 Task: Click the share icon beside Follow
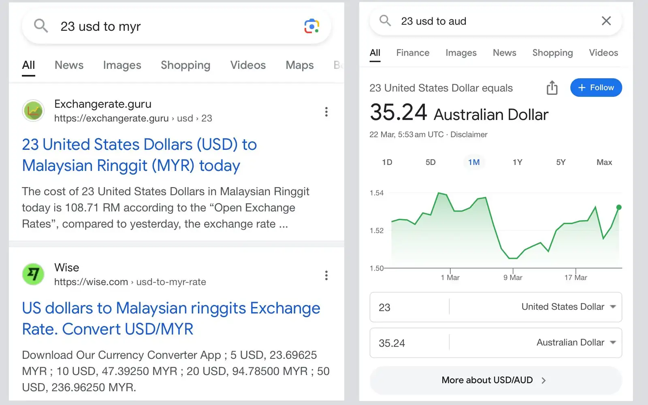552,87
